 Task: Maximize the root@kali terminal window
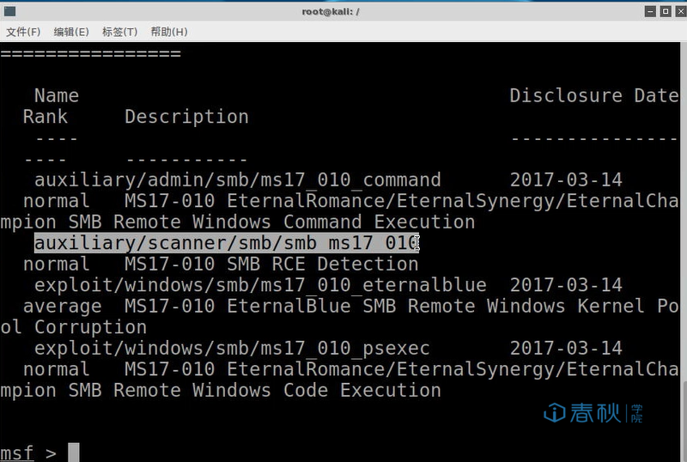click(x=666, y=11)
